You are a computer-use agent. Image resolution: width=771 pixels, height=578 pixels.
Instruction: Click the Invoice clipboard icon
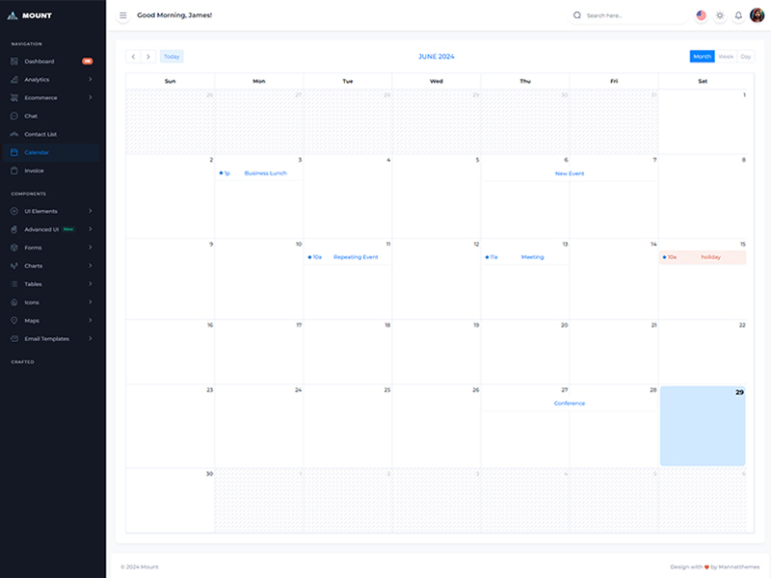pyautogui.click(x=14, y=171)
